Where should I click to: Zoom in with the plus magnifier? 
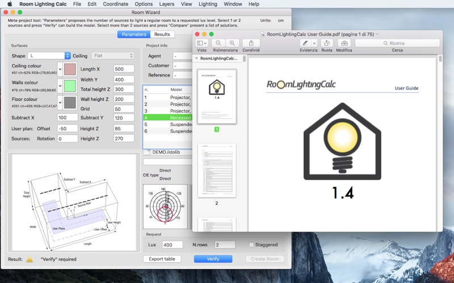pos(232,43)
